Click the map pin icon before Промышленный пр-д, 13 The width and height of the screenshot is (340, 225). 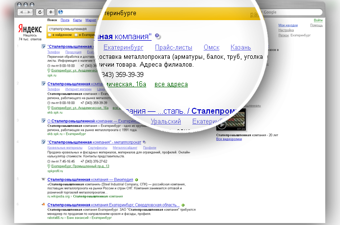[x=49, y=166]
